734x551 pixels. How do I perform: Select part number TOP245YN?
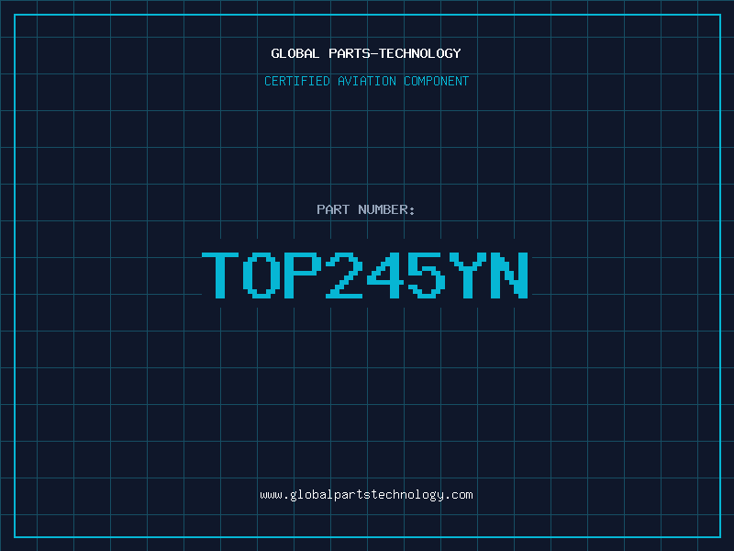pyautogui.click(x=365, y=275)
